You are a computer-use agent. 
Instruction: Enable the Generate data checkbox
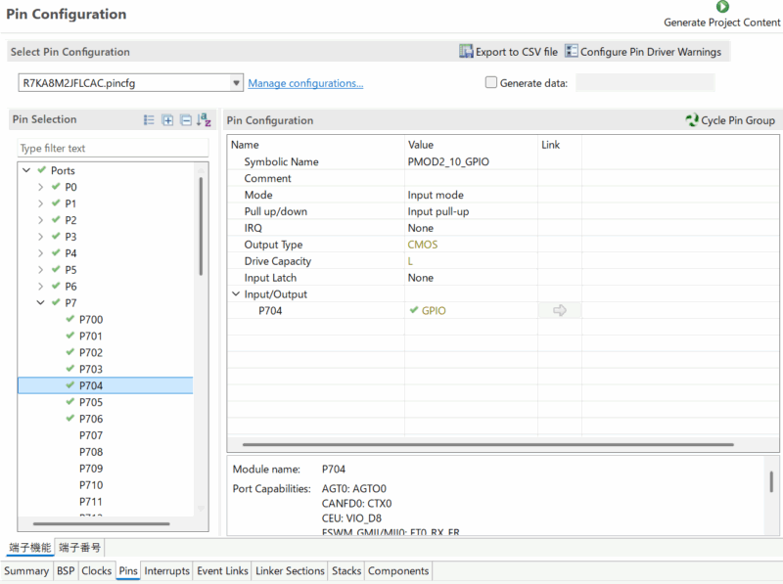coord(491,83)
